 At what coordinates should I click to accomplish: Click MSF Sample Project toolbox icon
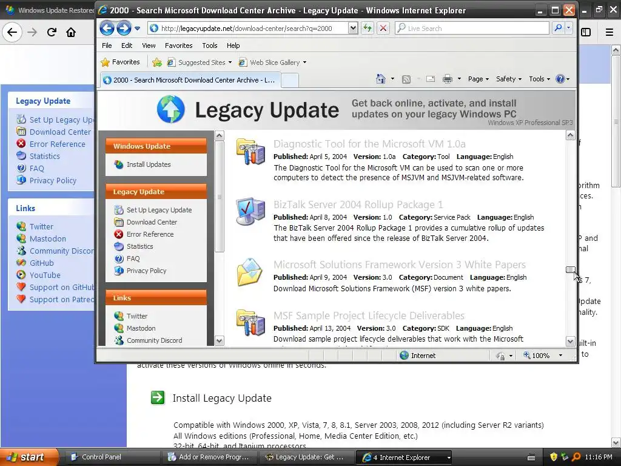coord(250,323)
